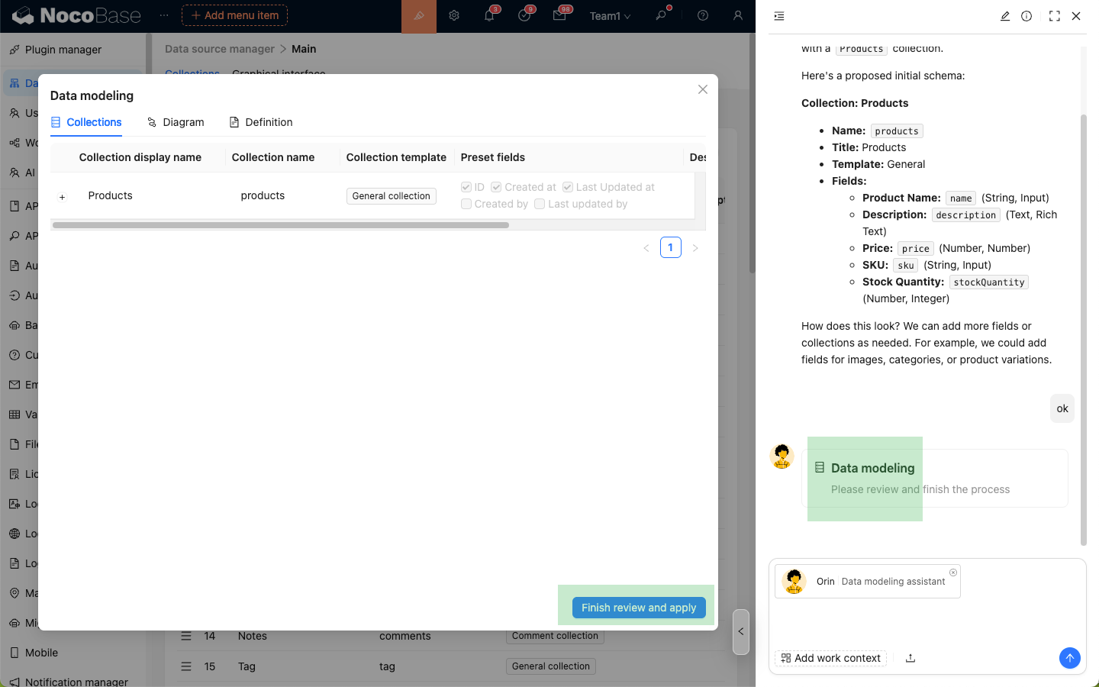Image resolution: width=1099 pixels, height=687 pixels.
Task: Collapse the side chat panel handle
Action: coord(740,631)
